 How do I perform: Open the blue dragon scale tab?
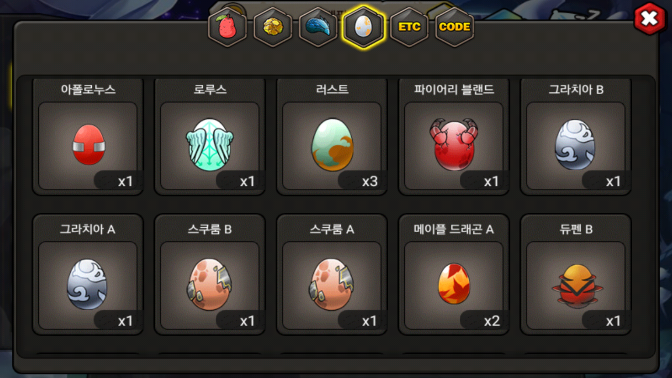[318, 27]
